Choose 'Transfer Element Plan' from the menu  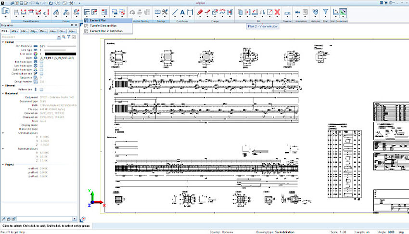(x=102, y=26)
